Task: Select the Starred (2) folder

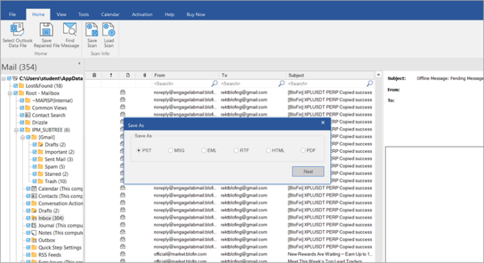Action: [x=56, y=174]
